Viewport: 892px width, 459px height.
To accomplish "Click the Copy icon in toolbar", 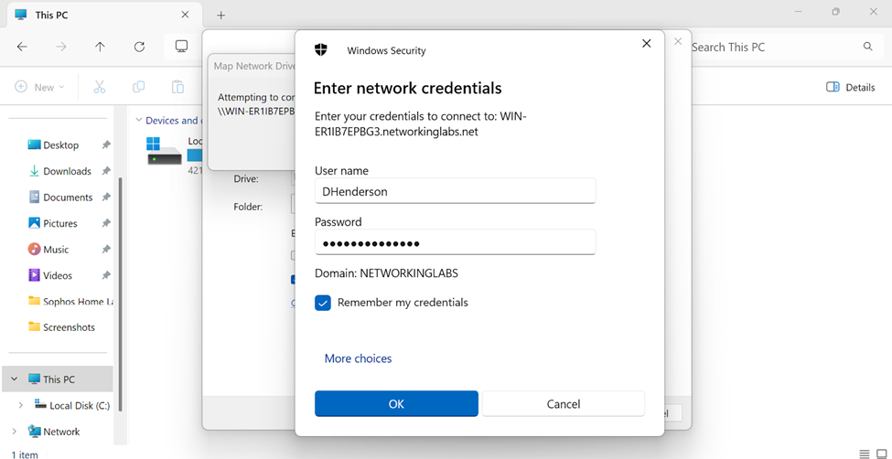I will [x=138, y=87].
